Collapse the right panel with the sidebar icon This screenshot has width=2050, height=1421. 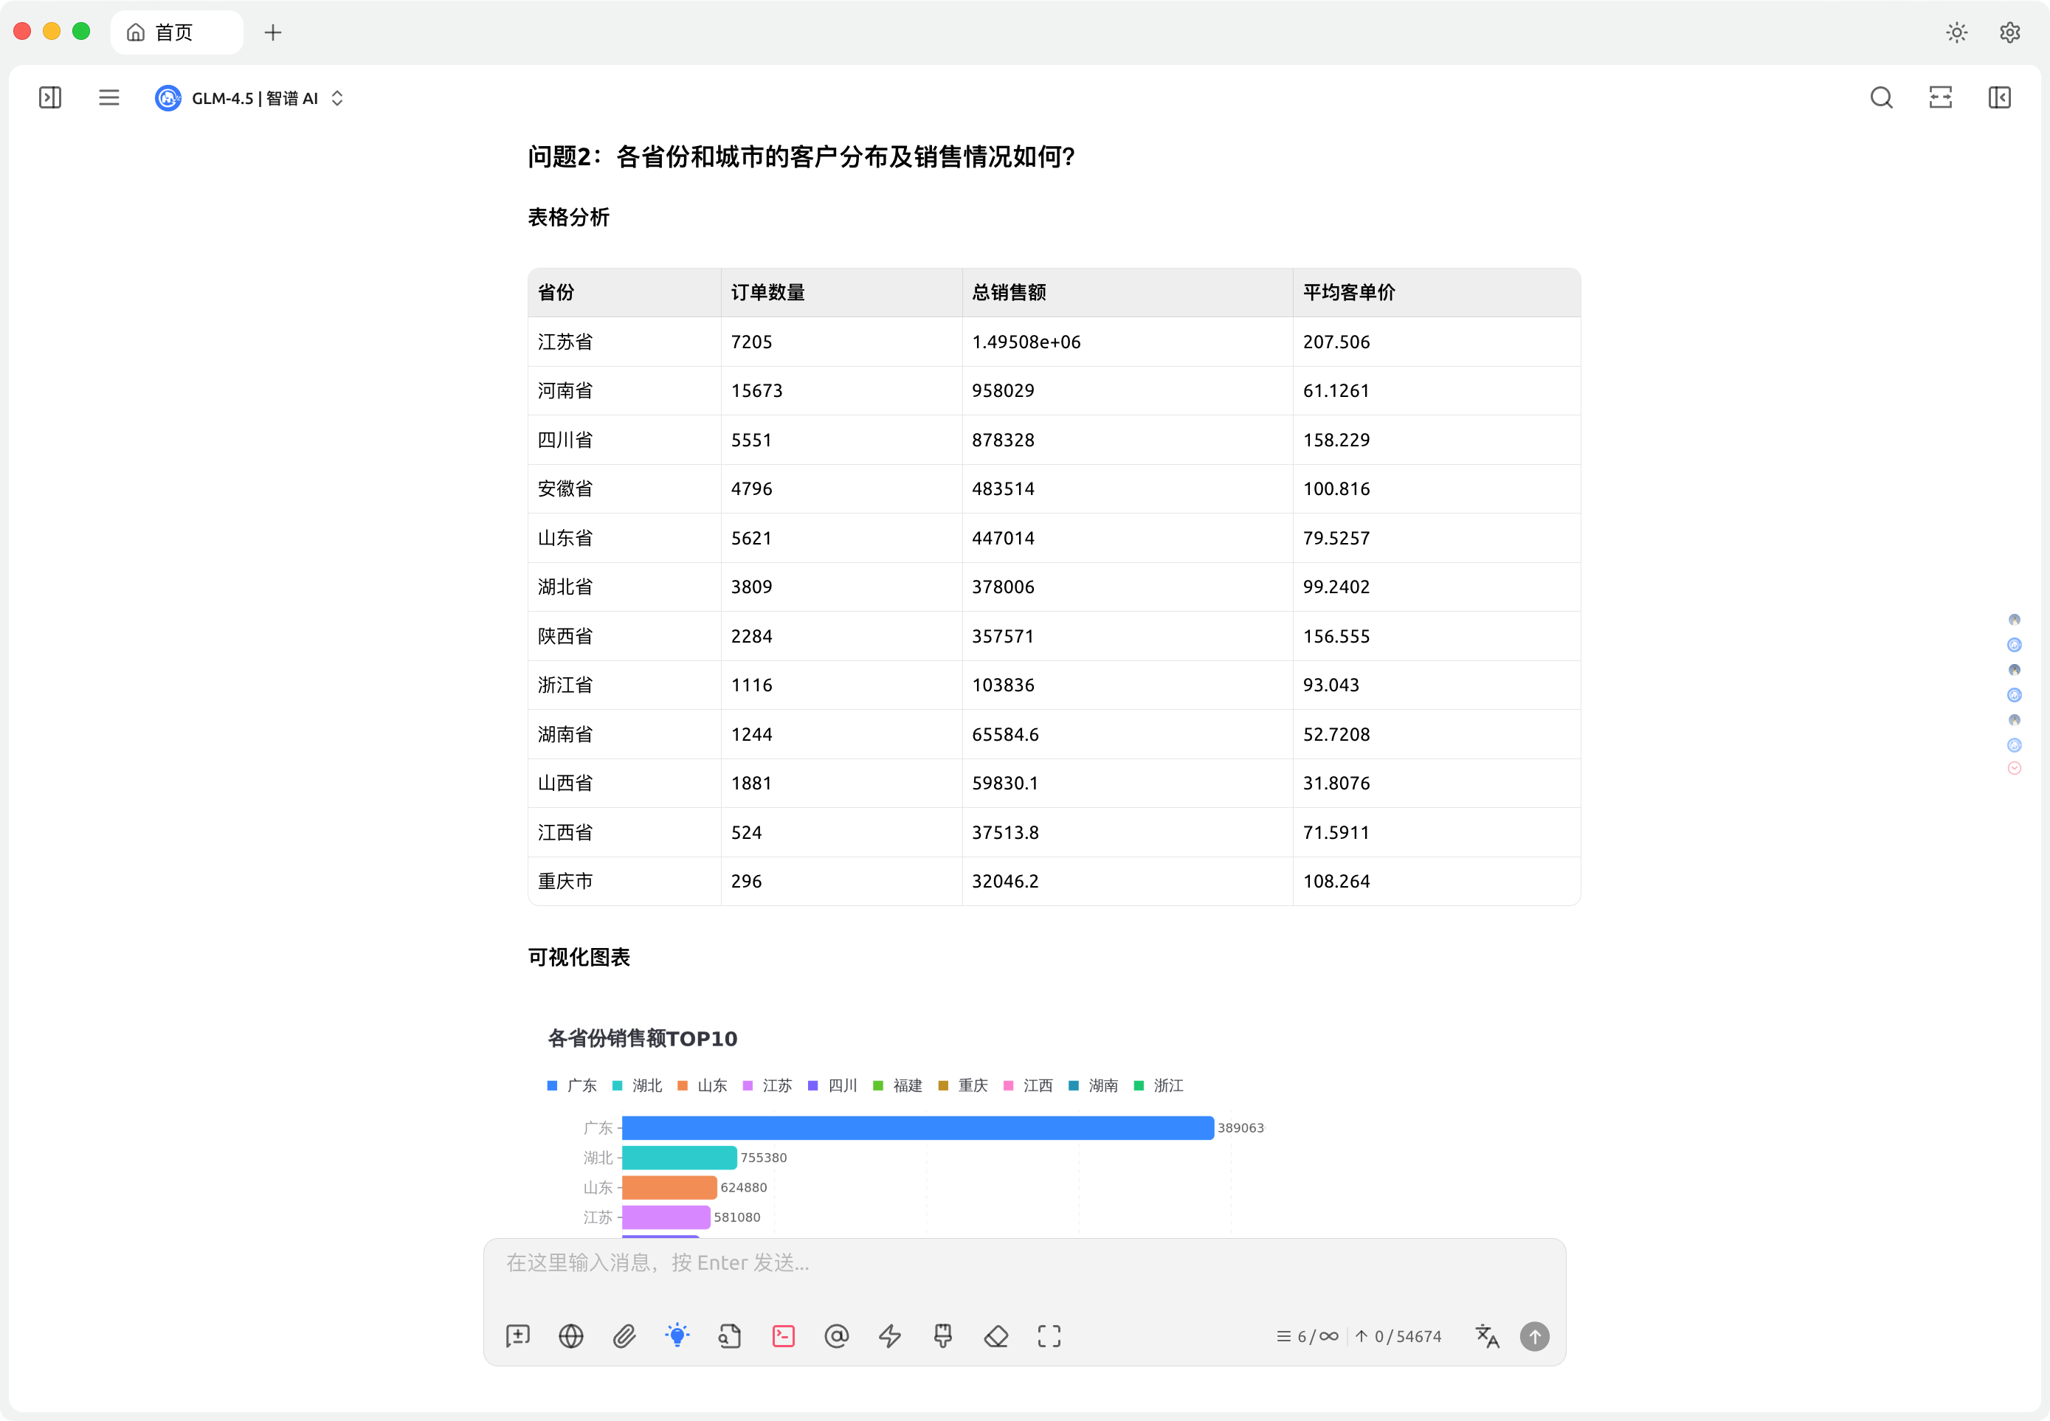click(x=1999, y=97)
